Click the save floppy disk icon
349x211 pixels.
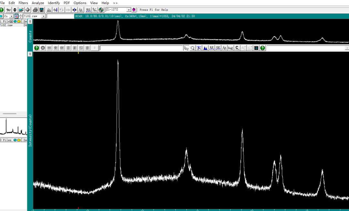[42, 10]
